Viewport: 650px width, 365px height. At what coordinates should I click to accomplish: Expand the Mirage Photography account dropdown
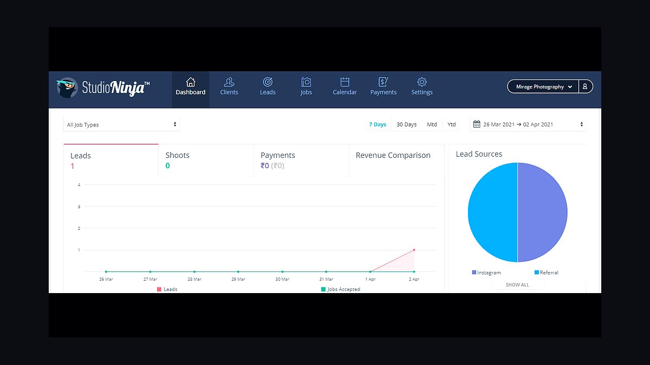543,87
